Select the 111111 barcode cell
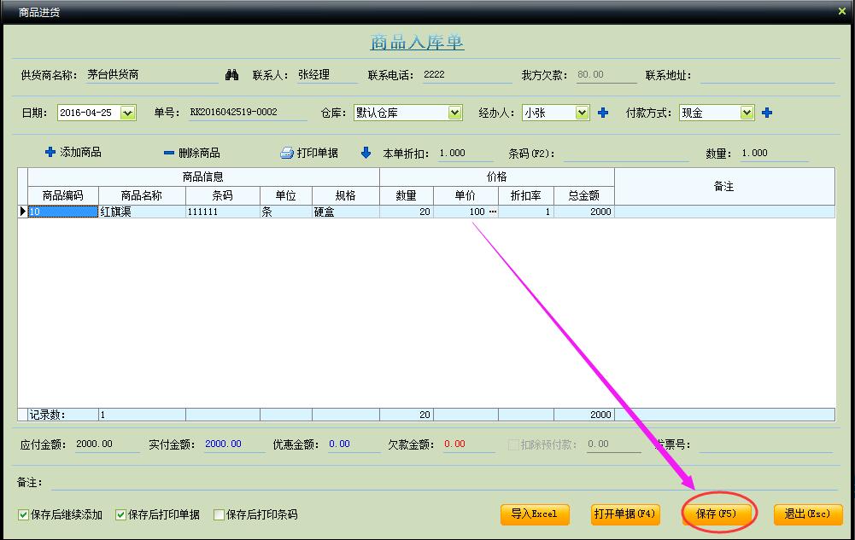855x540 pixels. 222,212
